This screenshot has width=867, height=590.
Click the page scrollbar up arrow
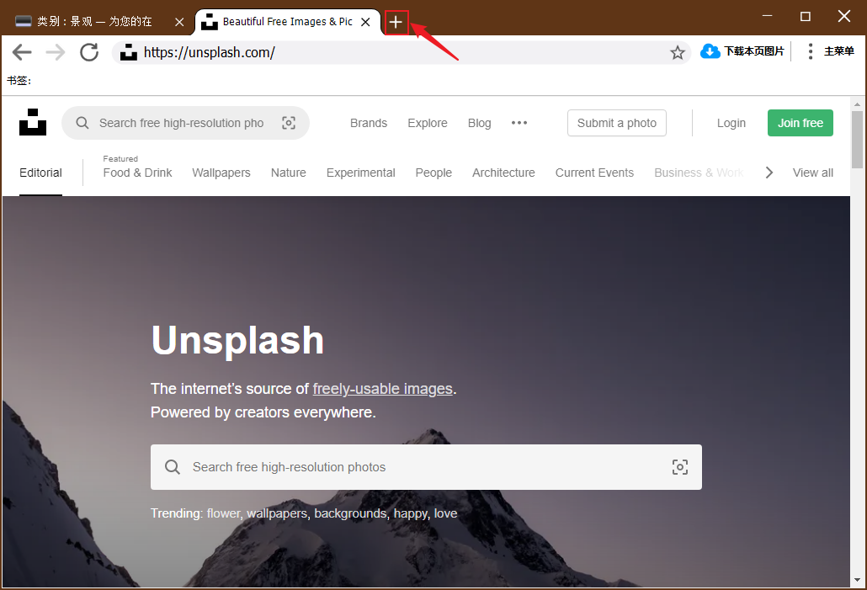tap(857, 104)
